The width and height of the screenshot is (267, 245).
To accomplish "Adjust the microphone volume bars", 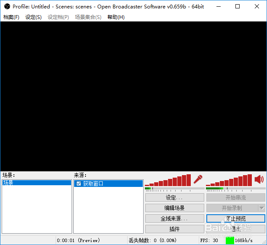I will pos(168,180).
